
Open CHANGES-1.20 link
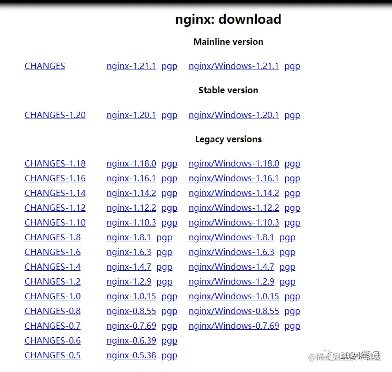pos(55,115)
